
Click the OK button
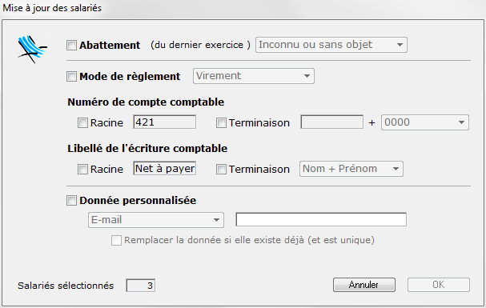click(439, 285)
